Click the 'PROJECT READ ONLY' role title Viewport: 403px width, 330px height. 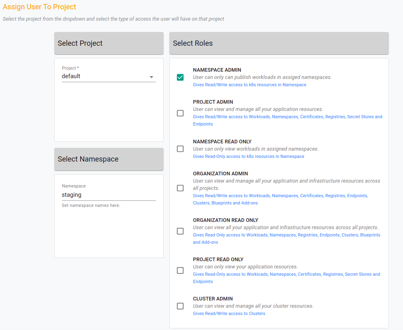coord(218,259)
